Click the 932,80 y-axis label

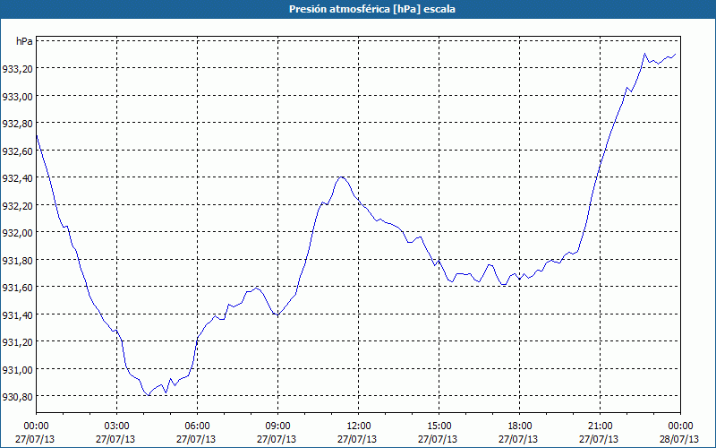[17, 124]
